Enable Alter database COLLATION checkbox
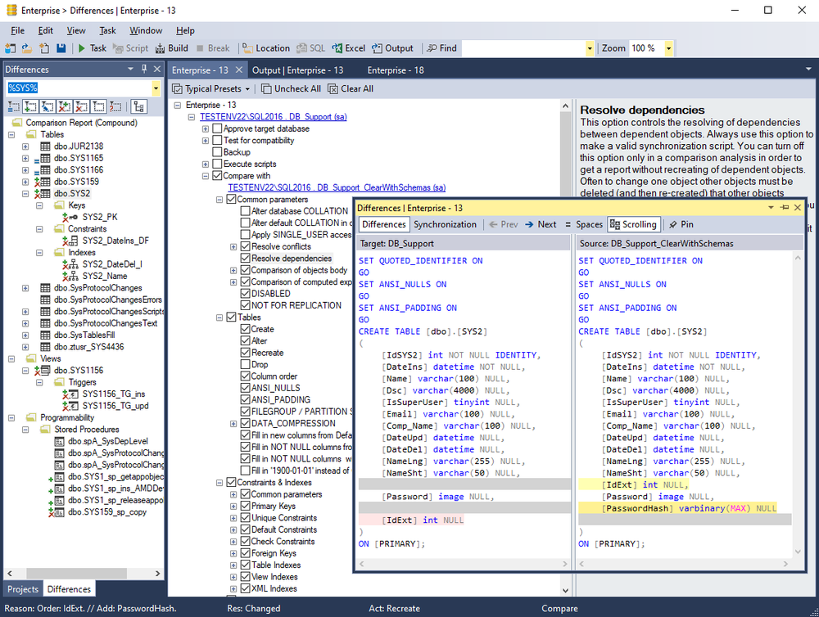This screenshot has width=819, height=617. [246, 211]
